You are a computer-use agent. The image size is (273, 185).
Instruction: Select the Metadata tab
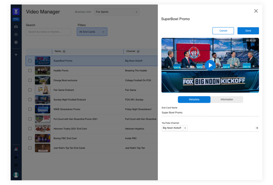[194, 100]
